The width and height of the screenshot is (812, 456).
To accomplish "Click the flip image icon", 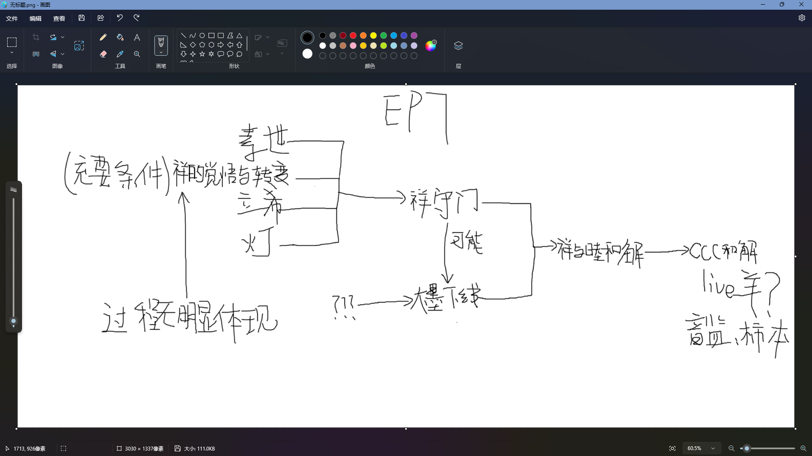I will (x=53, y=54).
